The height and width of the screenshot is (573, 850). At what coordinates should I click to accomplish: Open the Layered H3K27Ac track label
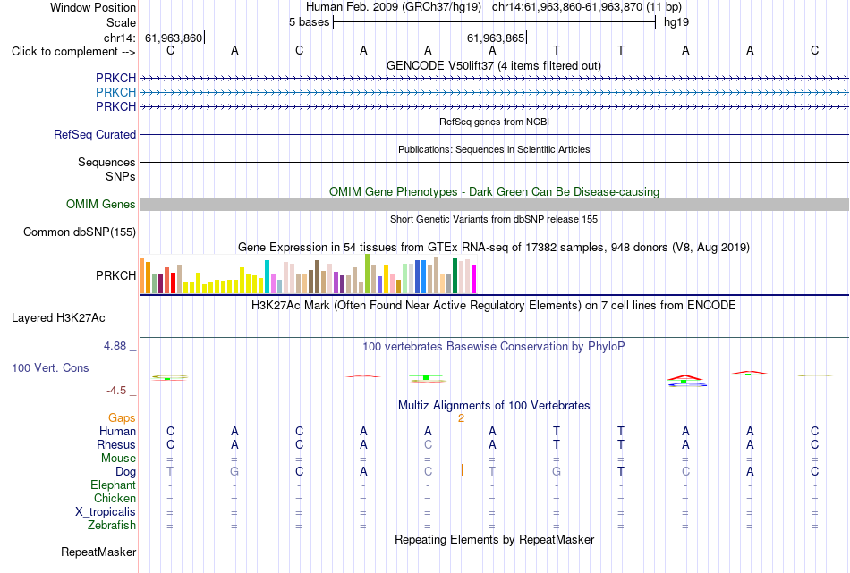pyautogui.click(x=58, y=318)
